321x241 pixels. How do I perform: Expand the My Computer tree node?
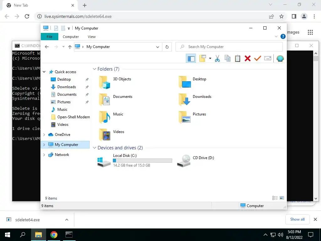[x=44, y=145]
